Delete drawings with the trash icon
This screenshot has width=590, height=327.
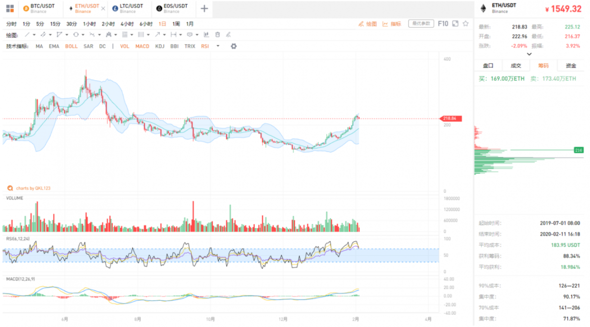(217, 34)
